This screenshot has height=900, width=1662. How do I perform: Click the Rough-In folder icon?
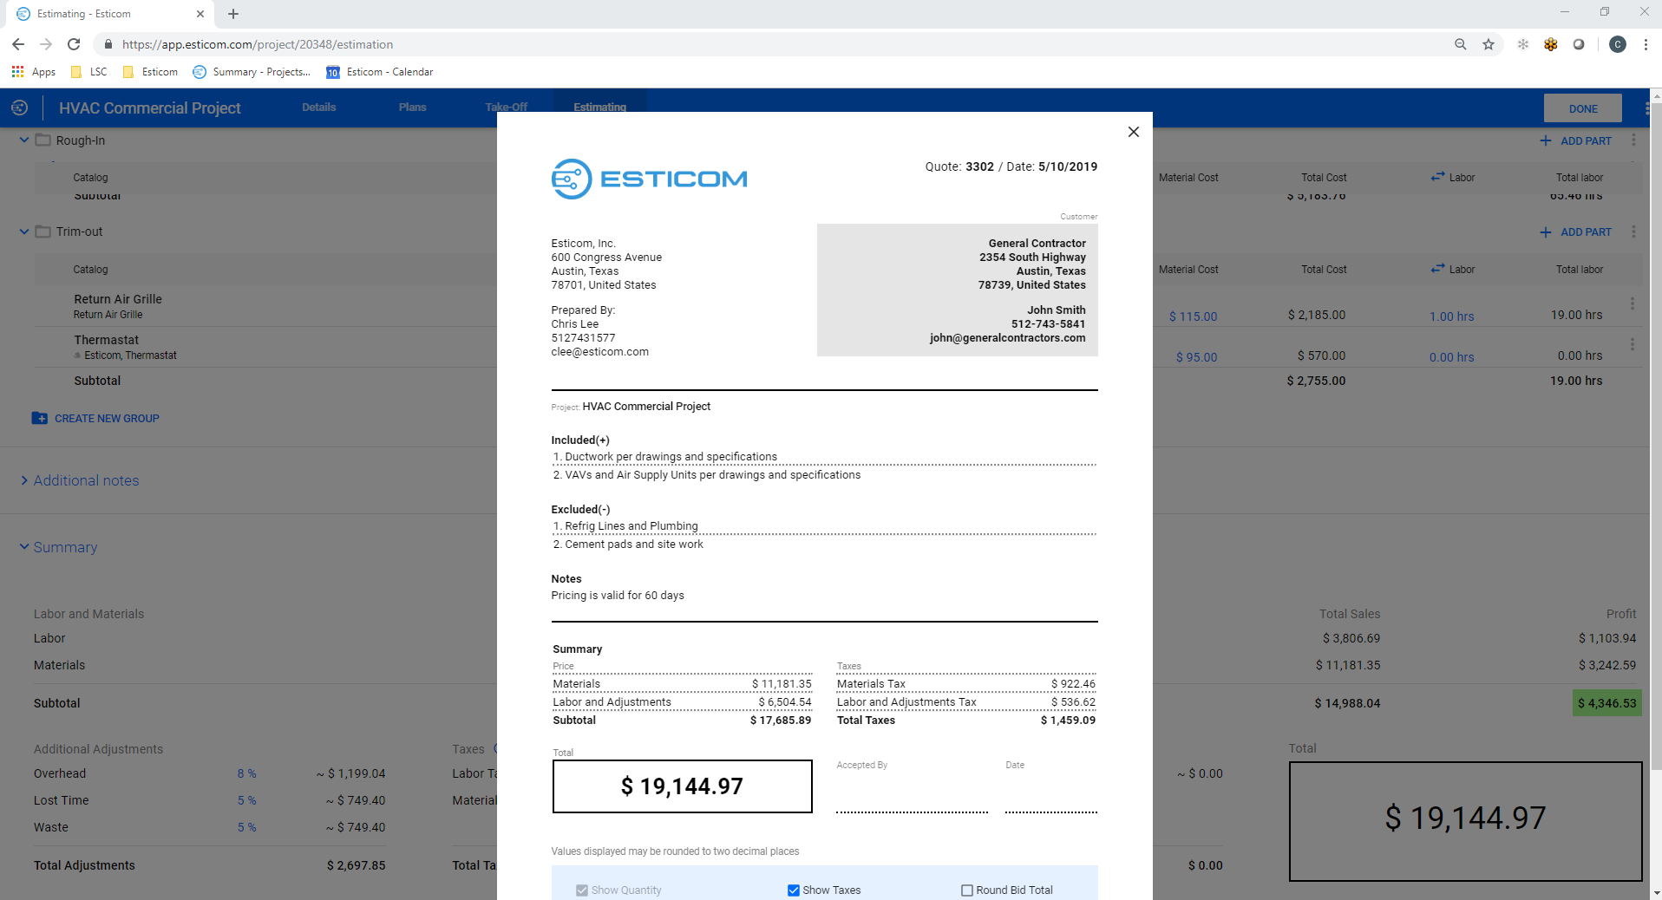pyautogui.click(x=43, y=140)
